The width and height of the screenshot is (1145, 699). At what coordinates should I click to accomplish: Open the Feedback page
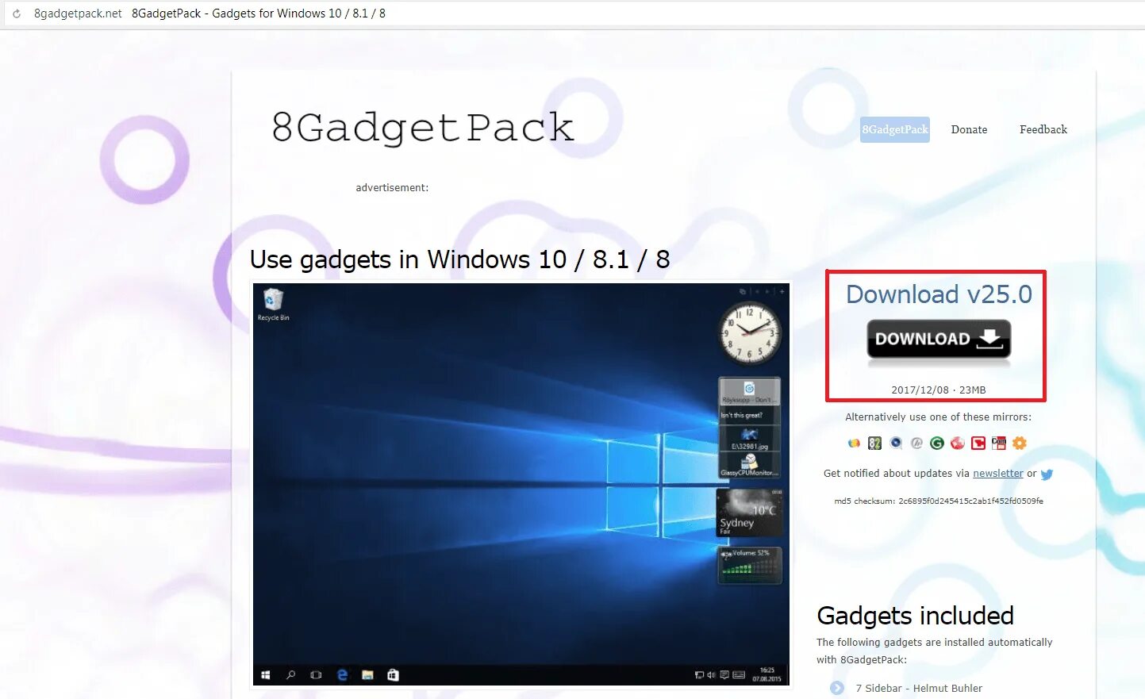pos(1043,130)
